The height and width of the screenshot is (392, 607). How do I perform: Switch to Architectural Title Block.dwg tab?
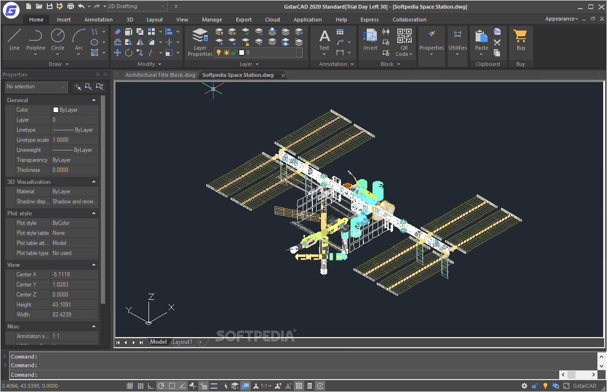click(x=160, y=75)
